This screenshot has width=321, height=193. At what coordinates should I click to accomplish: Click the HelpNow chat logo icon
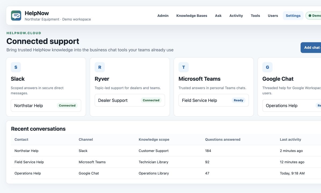[x=16, y=16]
